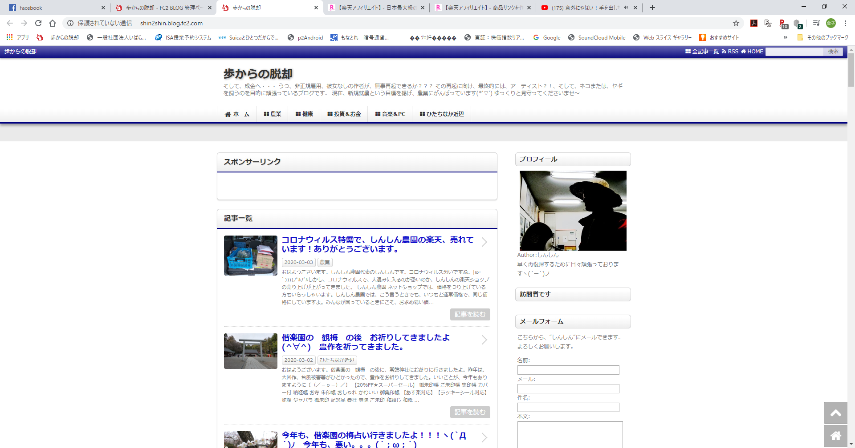Open the 投資&お金 navigation menu item
This screenshot has height=448, width=855.
pyautogui.click(x=344, y=114)
